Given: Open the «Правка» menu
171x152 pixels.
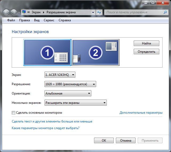Looking at the screenshot, I should click(25, 20).
